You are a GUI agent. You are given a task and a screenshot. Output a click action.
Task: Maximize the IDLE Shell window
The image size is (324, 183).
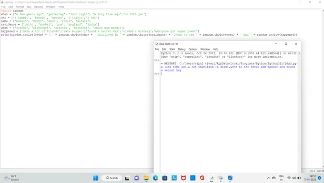[286, 44]
